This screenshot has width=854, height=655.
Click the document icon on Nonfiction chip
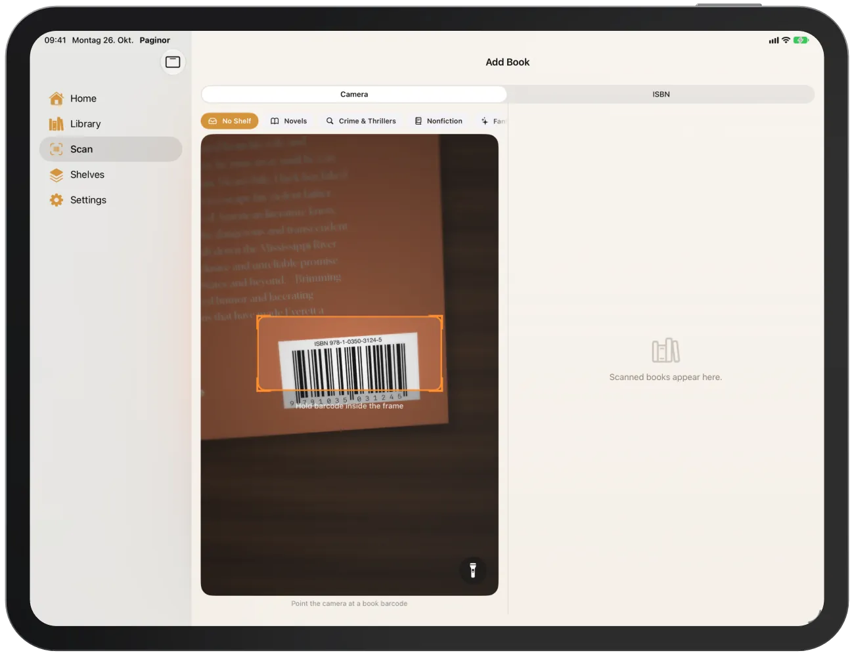click(x=418, y=121)
